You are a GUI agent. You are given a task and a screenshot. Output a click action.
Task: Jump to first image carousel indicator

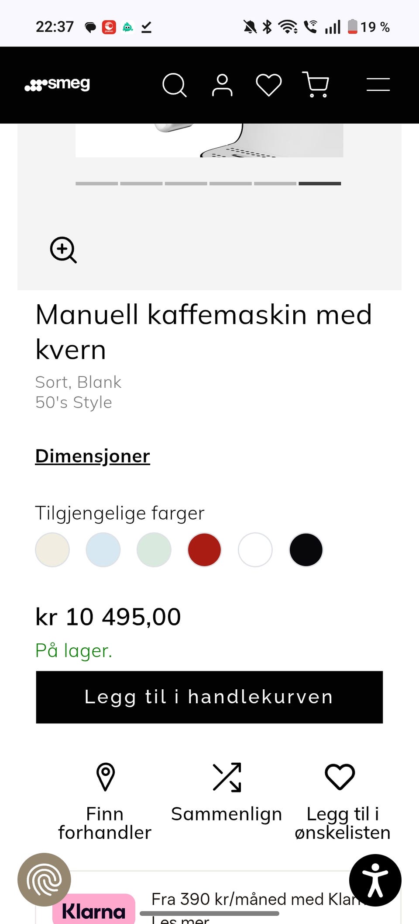96,184
